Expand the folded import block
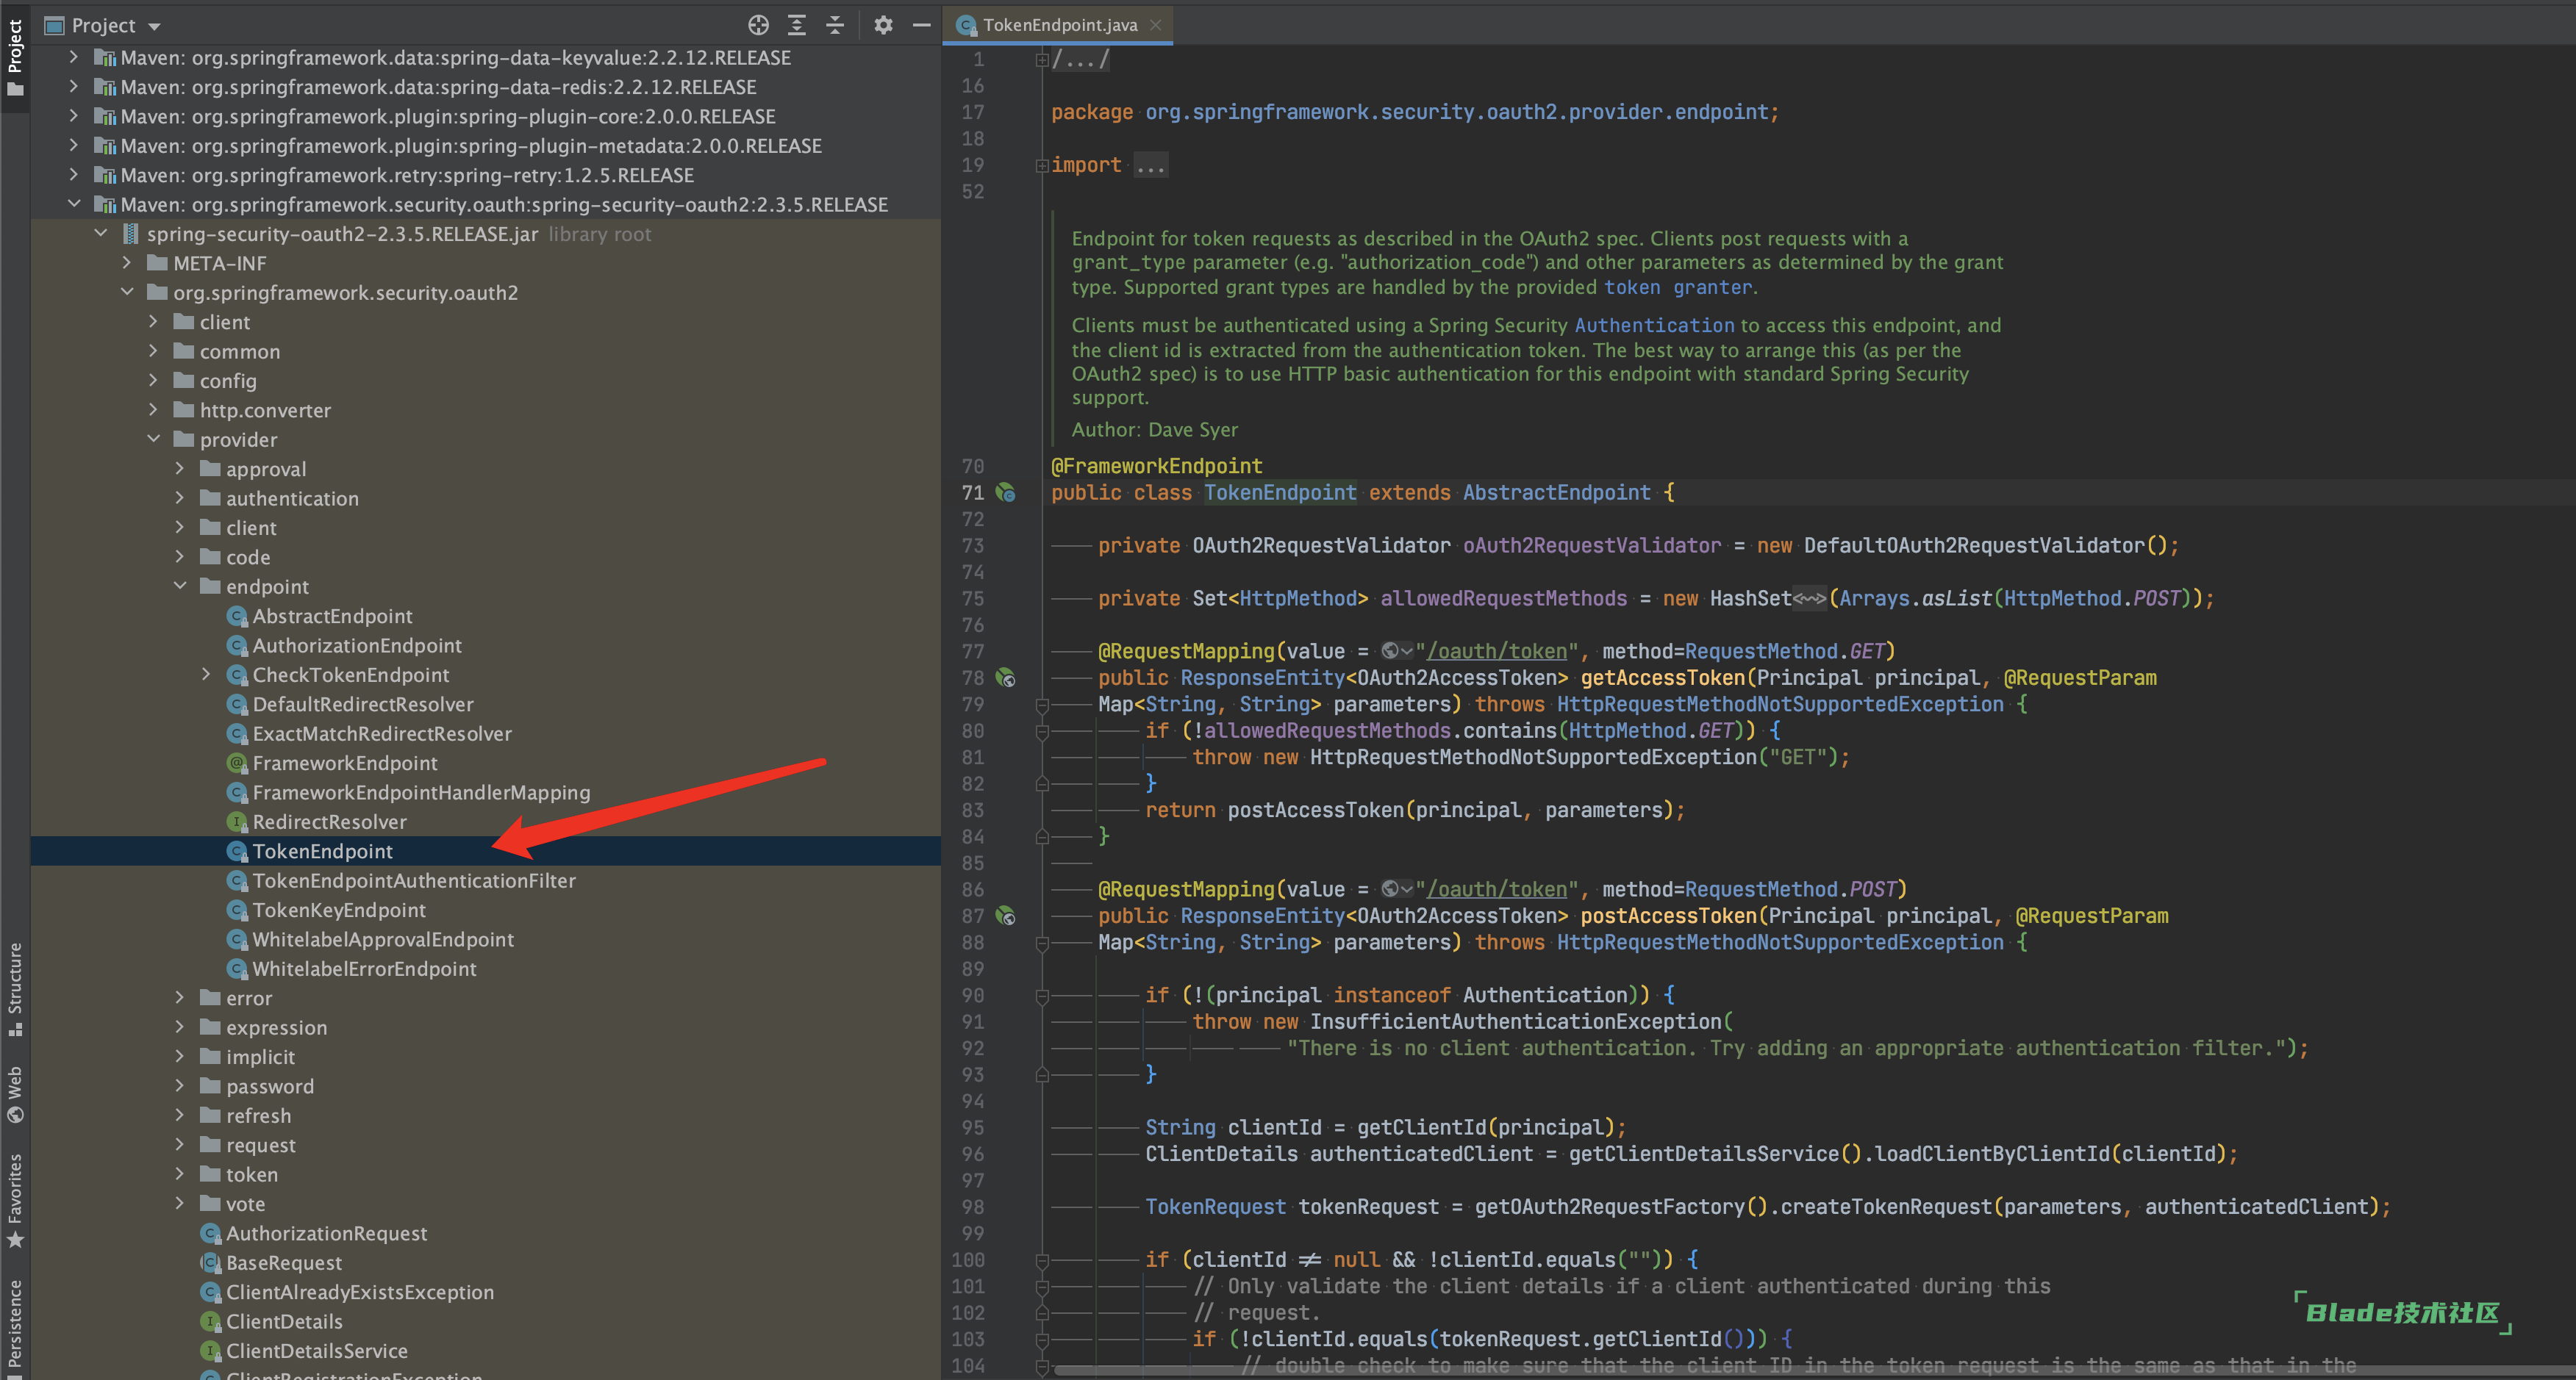The width and height of the screenshot is (2576, 1380). coord(1041,166)
